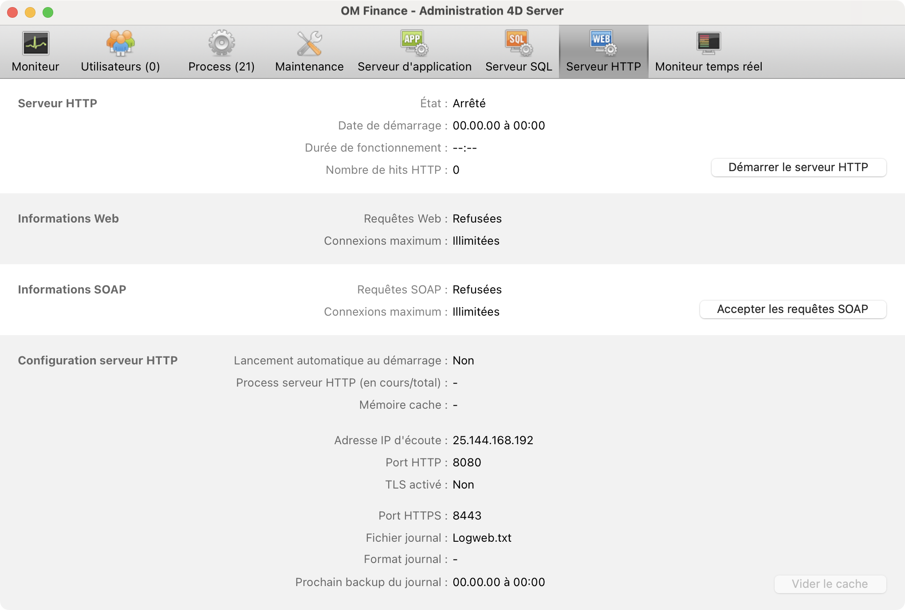
Task: Click the Lancement automatique value Non
Action: (x=463, y=360)
